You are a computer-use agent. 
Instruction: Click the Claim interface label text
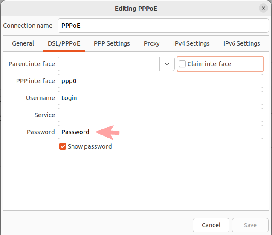pos(209,64)
